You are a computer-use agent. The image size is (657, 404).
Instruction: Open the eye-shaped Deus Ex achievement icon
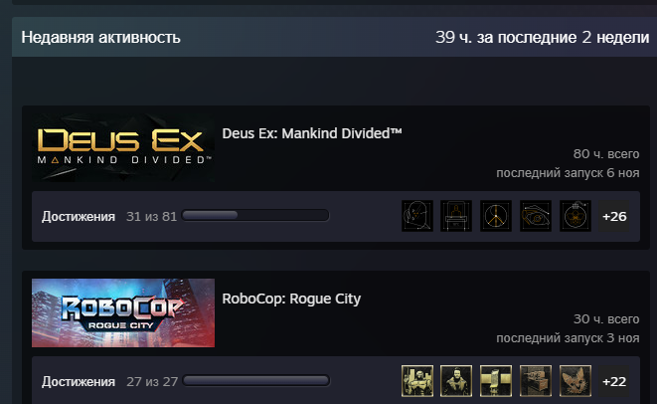click(536, 216)
